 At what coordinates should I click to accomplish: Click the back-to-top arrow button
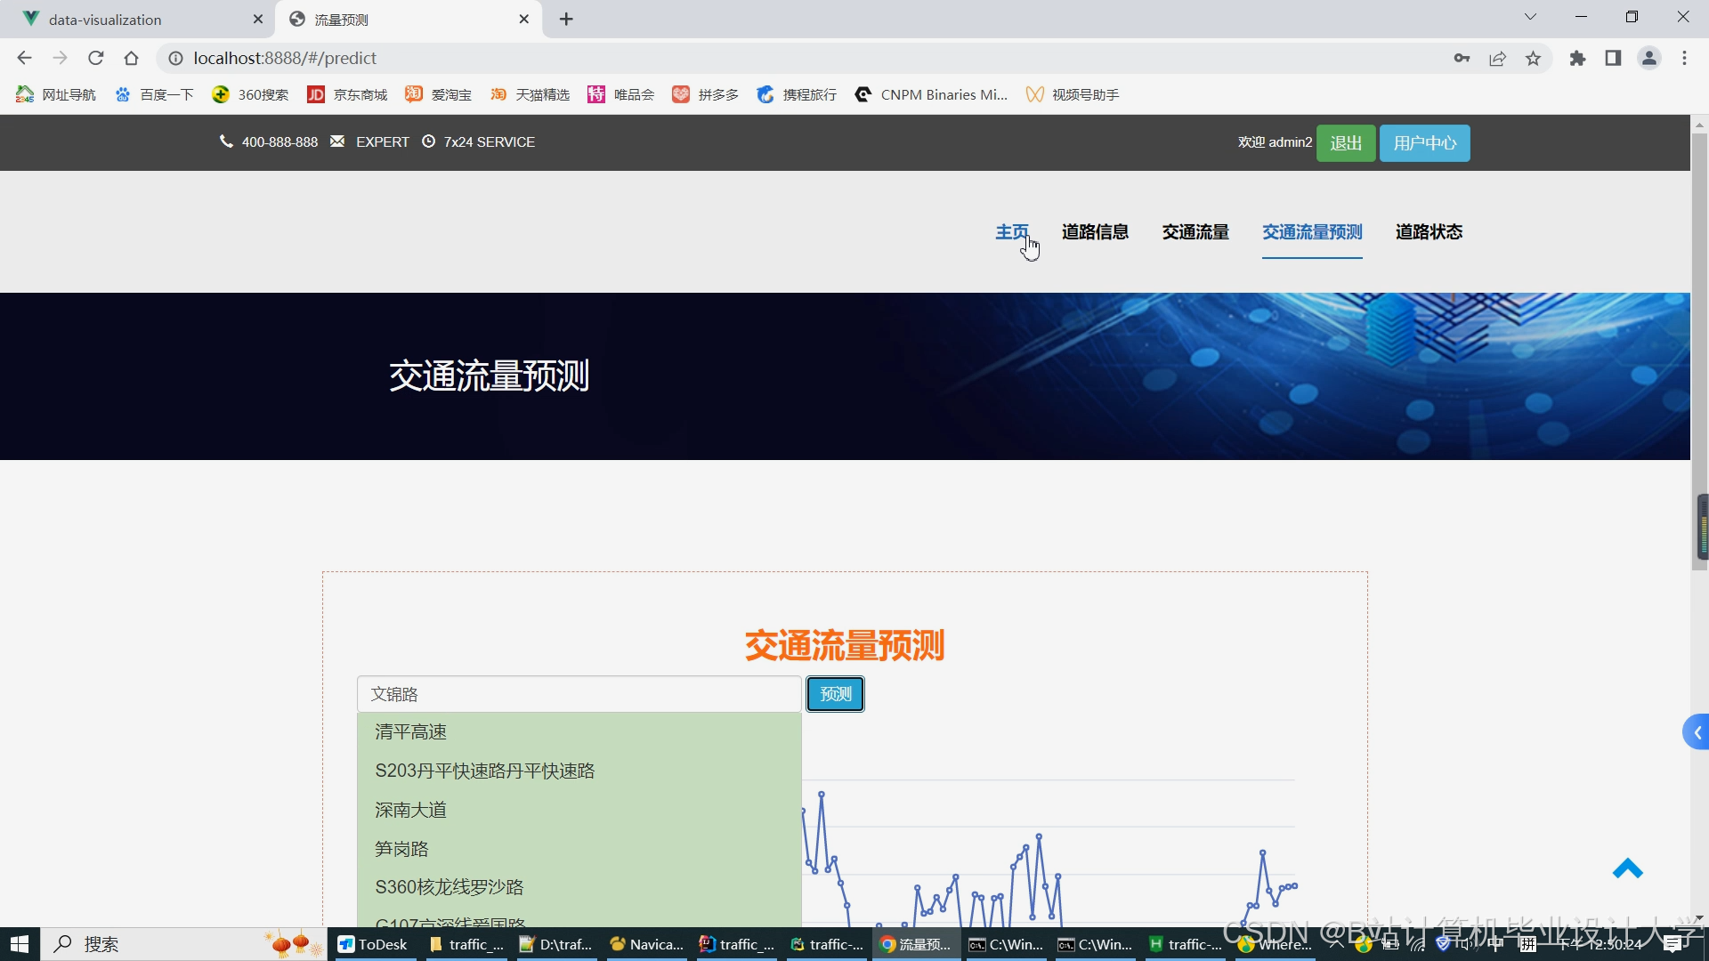[1628, 869]
